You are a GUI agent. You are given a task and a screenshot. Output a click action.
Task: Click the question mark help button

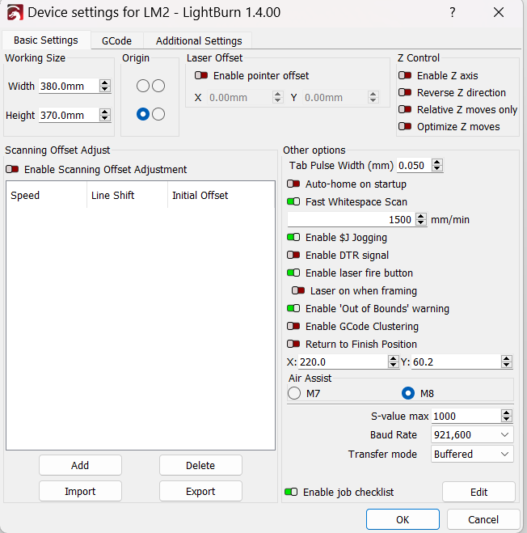tap(453, 13)
